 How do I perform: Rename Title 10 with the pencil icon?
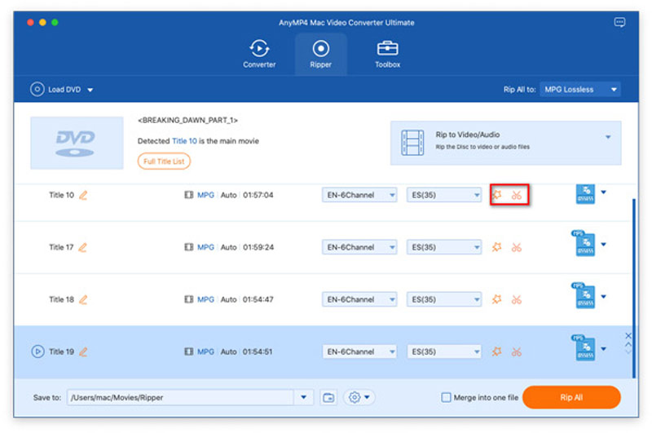83,195
